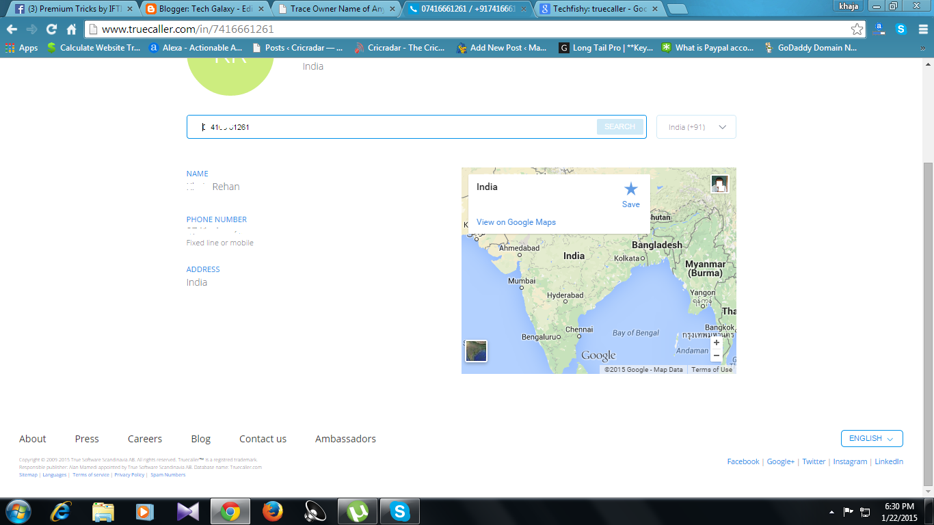Go back with the browser back arrow
934x525 pixels.
[x=12, y=29]
